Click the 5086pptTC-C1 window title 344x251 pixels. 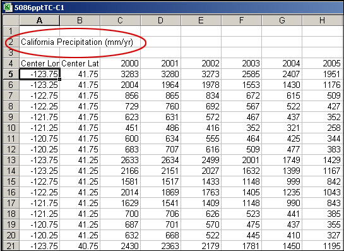39,8
